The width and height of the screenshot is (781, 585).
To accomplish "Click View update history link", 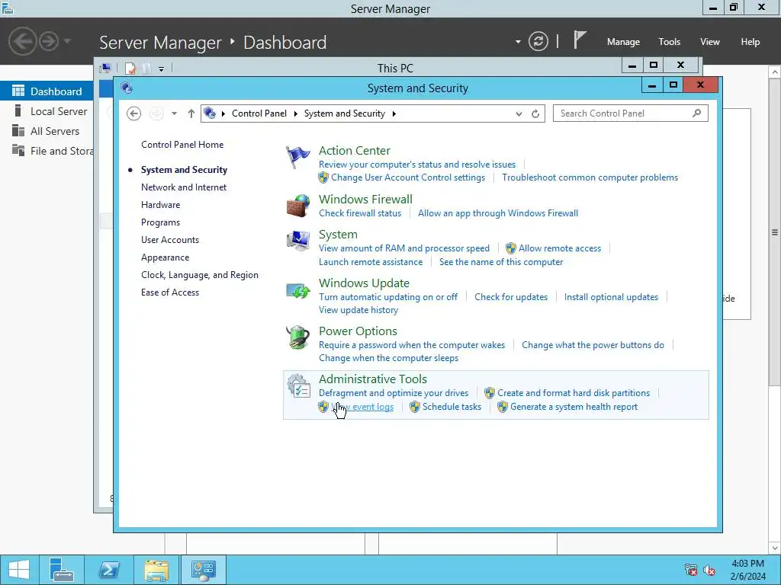I will coord(358,310).
